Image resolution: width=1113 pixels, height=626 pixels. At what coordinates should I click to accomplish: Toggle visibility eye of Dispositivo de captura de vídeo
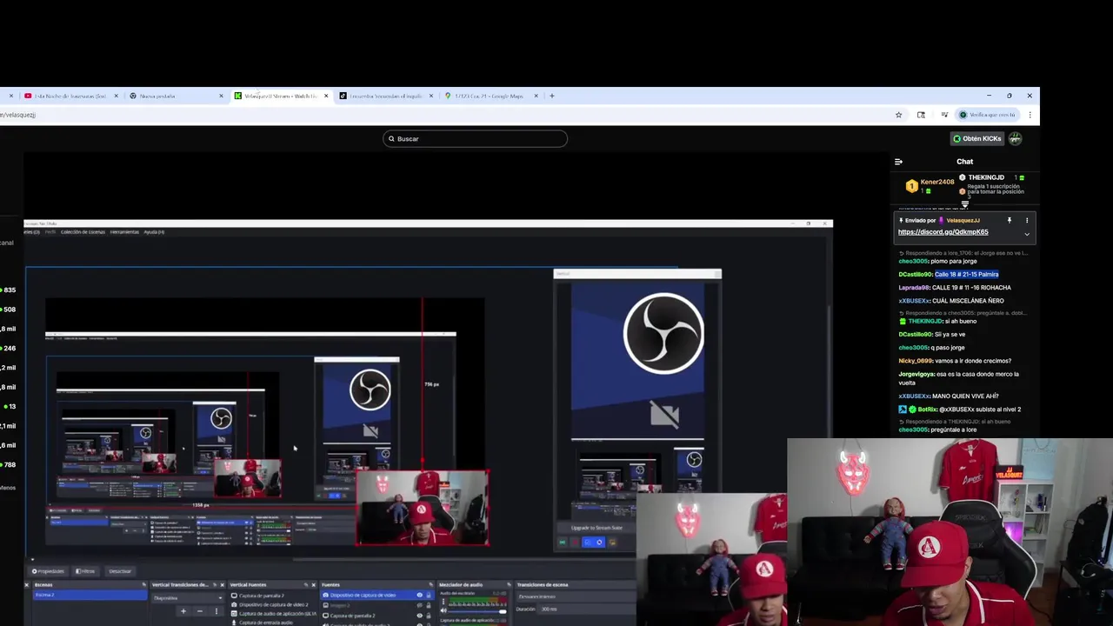click(x=419, y=595)
